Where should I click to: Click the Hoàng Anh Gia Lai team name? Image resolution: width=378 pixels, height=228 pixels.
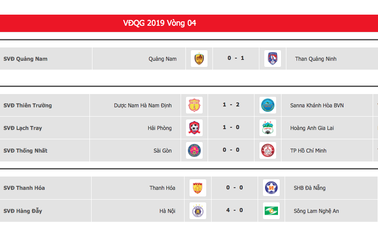[x=312, y=128]
